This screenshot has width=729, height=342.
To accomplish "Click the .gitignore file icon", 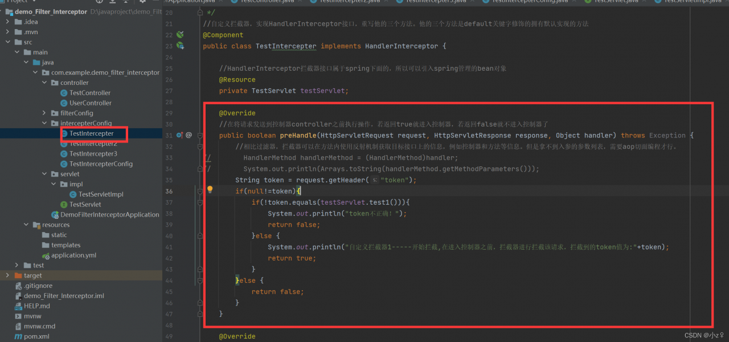I will point(18,286).
